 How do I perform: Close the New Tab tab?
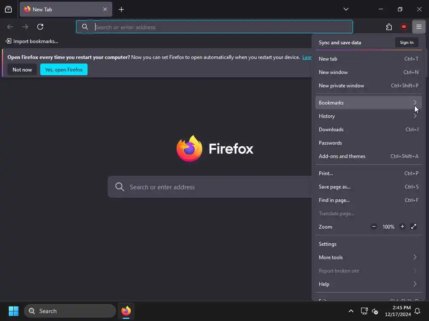coord(105,9)
